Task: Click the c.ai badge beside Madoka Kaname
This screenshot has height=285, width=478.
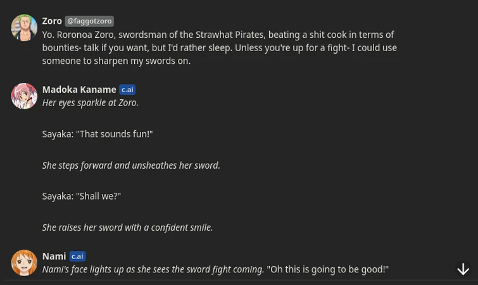Action: pos(127,90)
